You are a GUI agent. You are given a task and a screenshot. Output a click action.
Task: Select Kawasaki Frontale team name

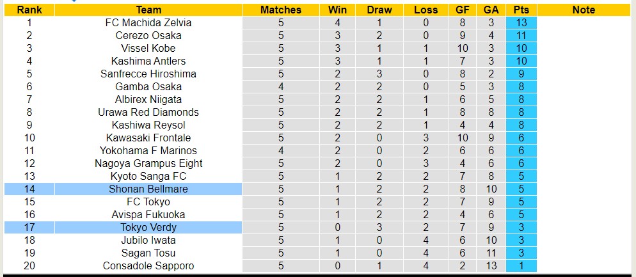coord(148,138)
